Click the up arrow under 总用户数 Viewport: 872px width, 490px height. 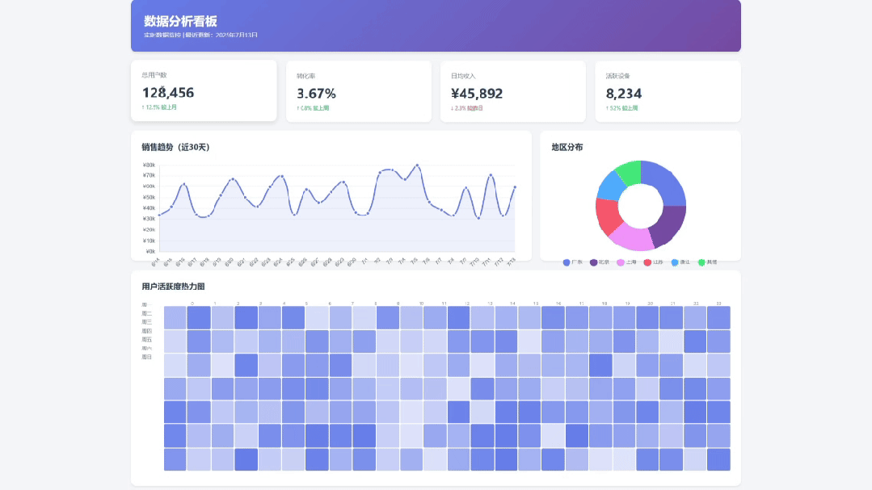(143, 107)
